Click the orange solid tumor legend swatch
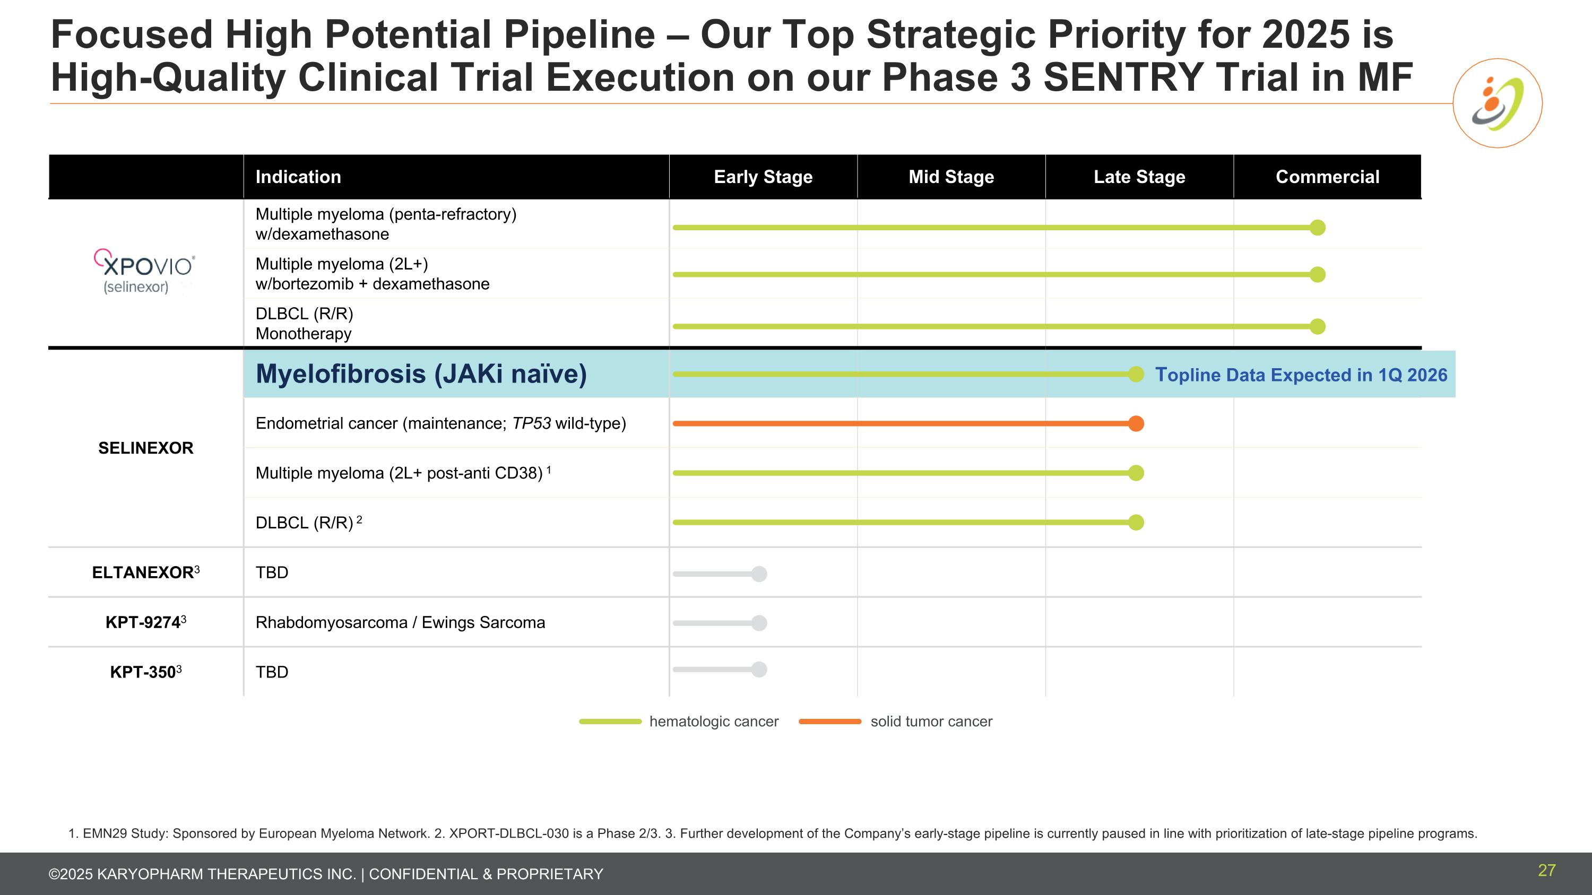The width and height of the screenshot is (1592, 895). tap(829, 722)
